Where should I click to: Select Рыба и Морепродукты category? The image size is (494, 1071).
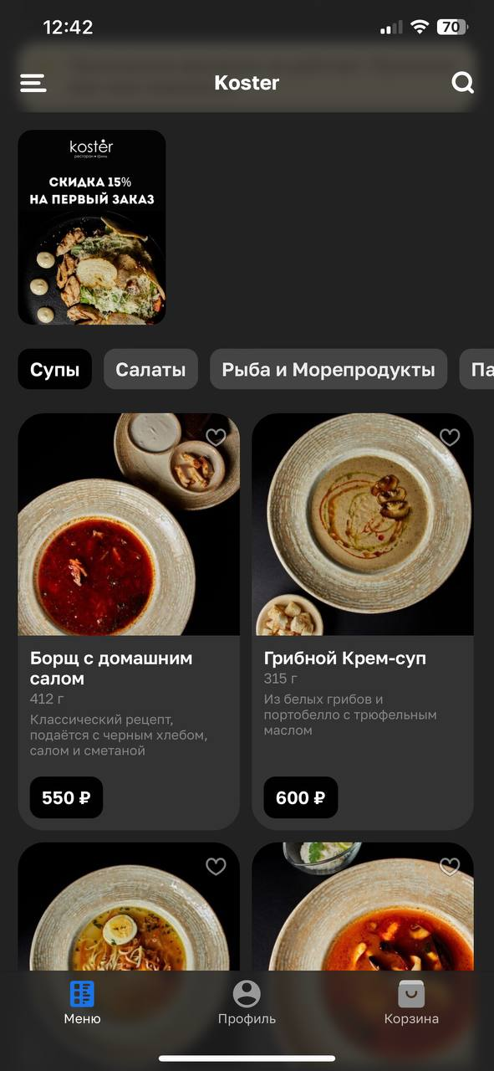pyautogui.click(x=328, y=370)
